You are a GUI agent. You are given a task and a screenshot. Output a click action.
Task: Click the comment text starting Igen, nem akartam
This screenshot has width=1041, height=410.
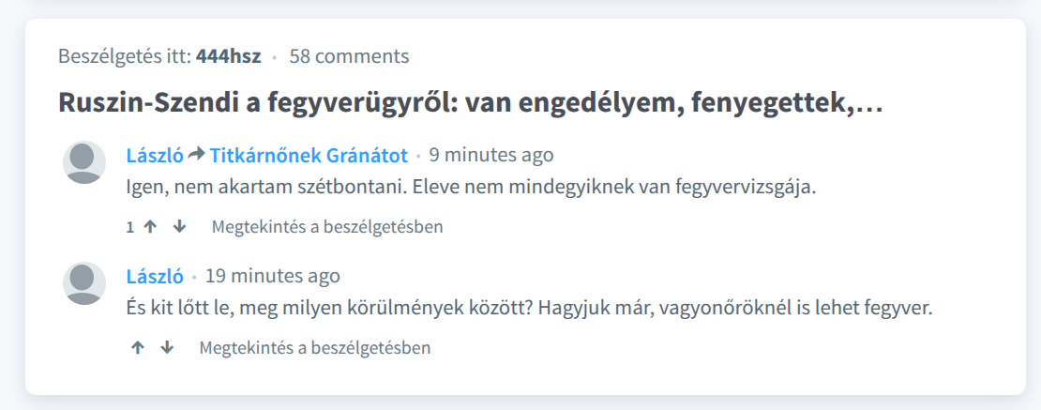point(471,188)
